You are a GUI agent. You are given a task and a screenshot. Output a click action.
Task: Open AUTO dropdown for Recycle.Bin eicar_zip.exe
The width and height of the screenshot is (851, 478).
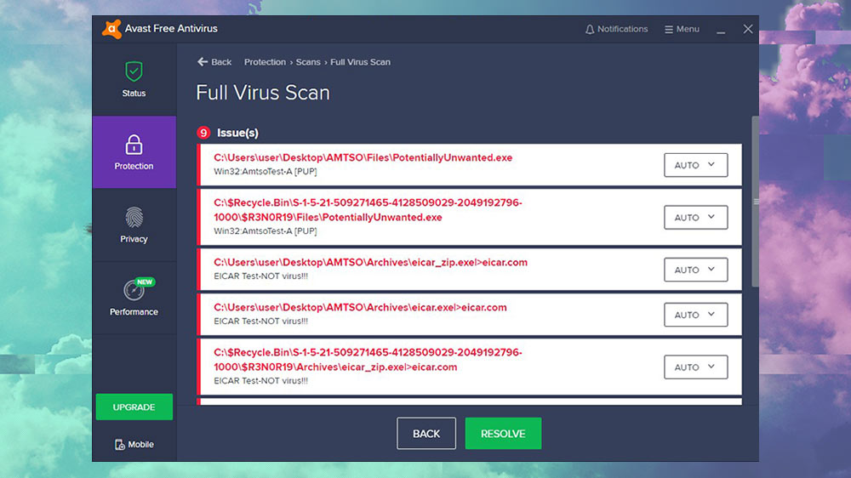point(696,367)
